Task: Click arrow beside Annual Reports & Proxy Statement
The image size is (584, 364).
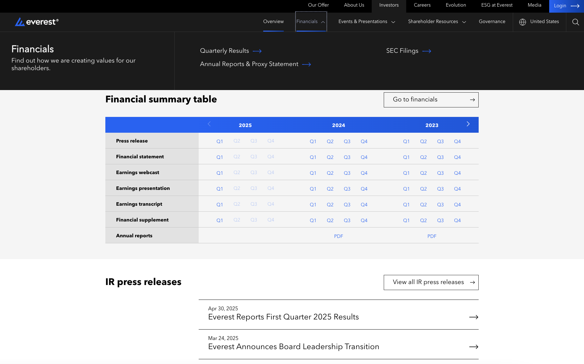Action: pos(307,64)
